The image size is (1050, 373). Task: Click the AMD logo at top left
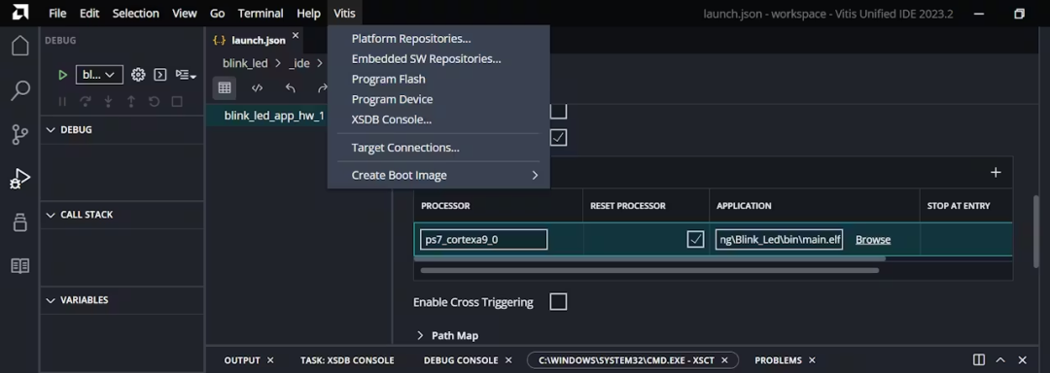pyautogui.click(x=20, y=13)
